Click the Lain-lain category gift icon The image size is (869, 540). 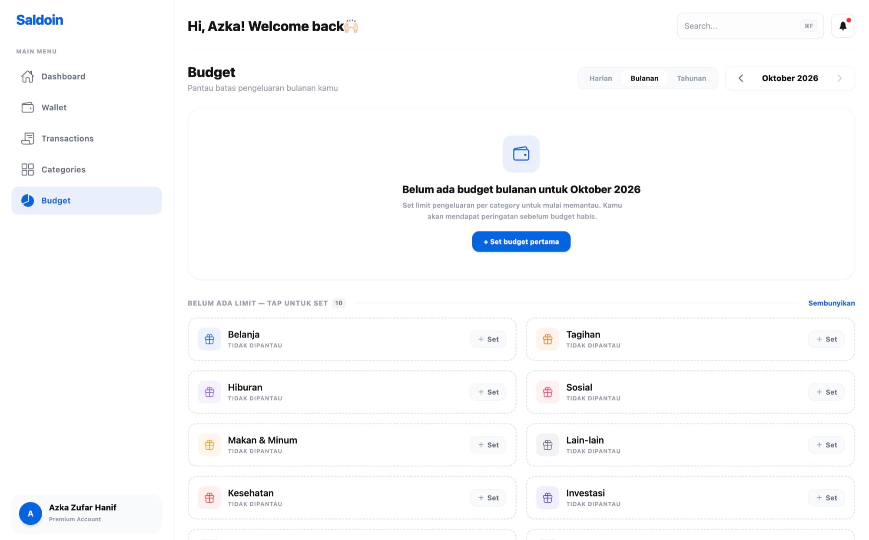point(547,445)
